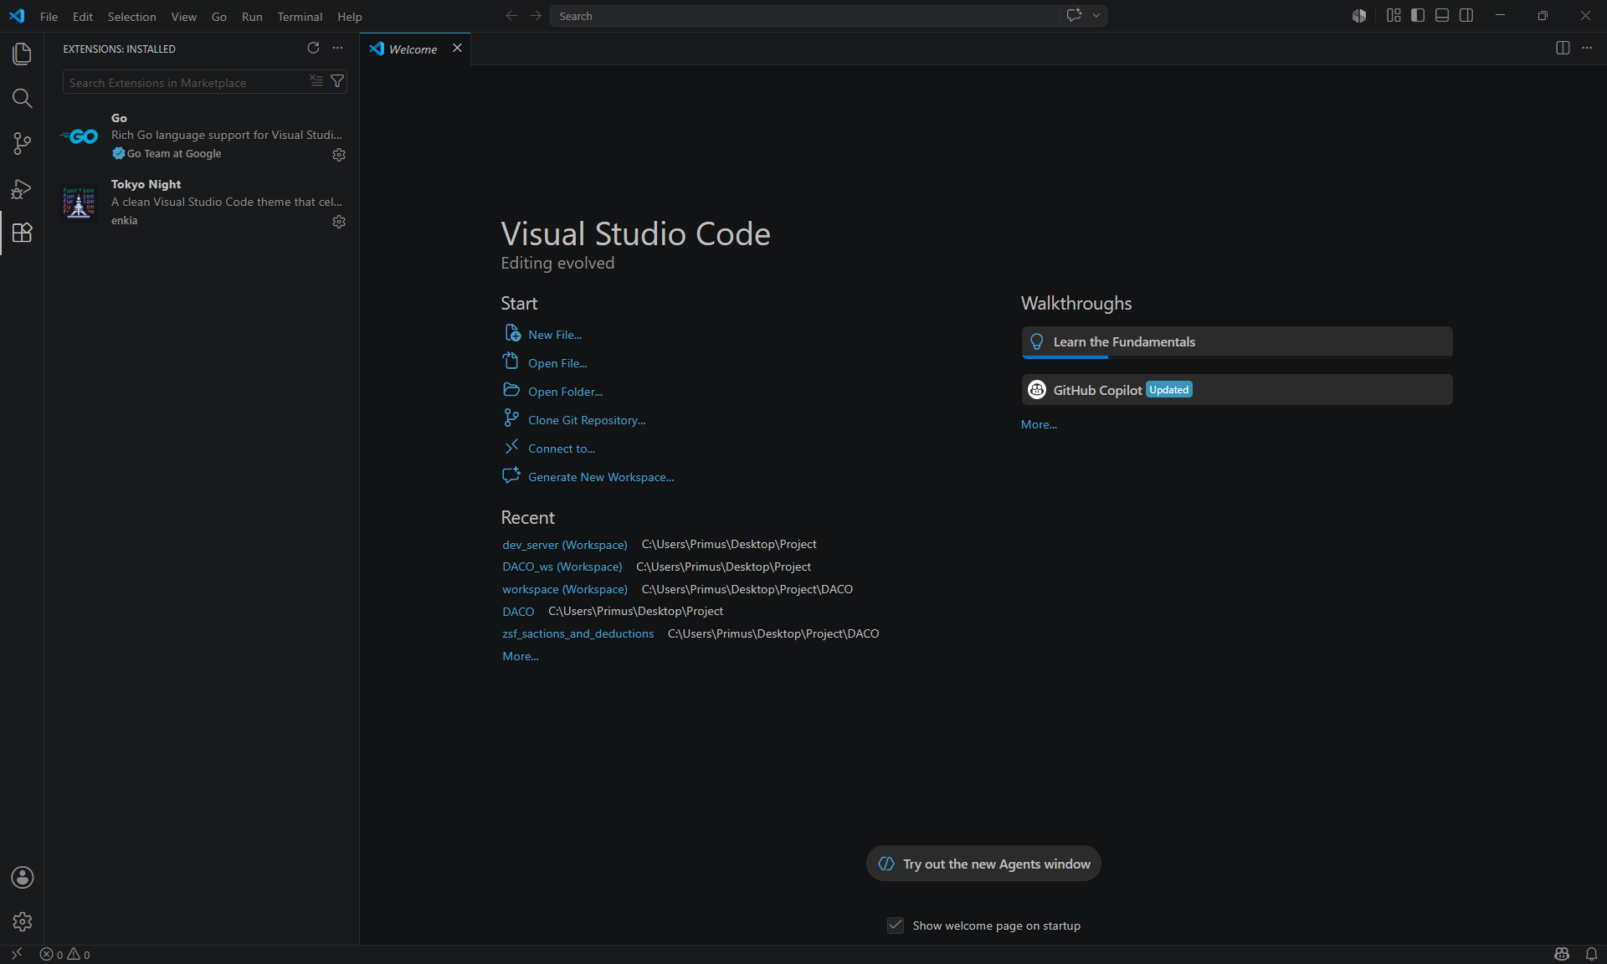The height and width of the screenshot is (964, 1607).
Task: Show more walkthroughs link
Action: 1039,424
